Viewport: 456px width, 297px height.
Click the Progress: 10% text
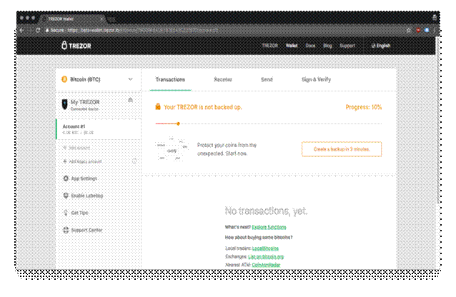tap(364, 107)
